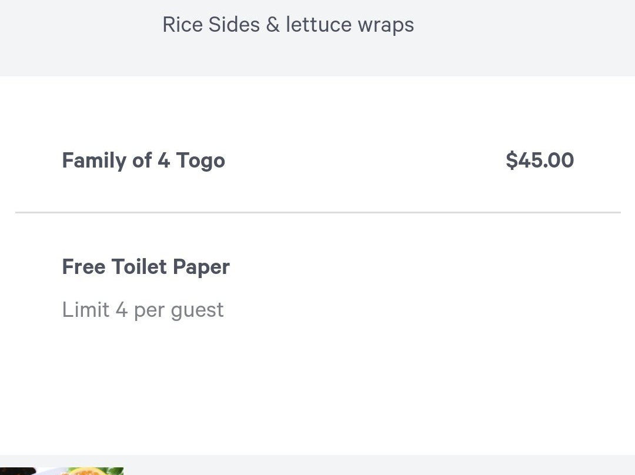Open the Family of 4 Togo item
635x475 pixels.
143,160
